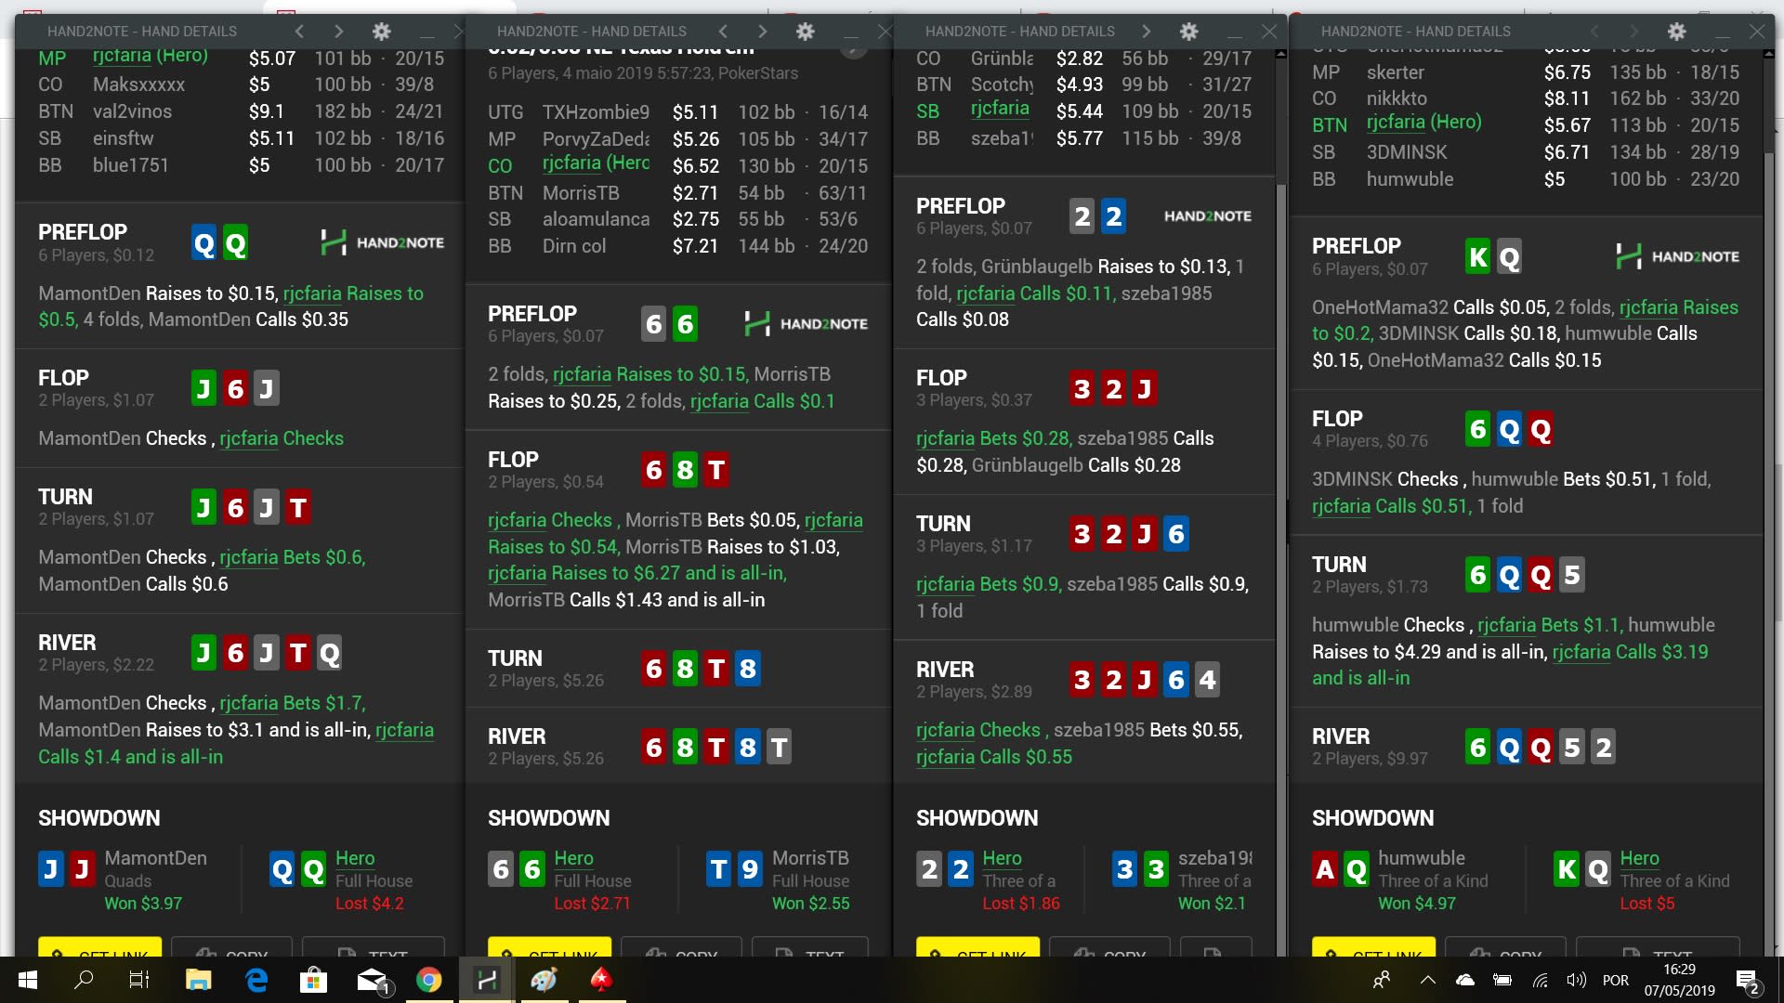
Task: Select Maksxxxxx in CO seat row
Action: pos(138,85)
